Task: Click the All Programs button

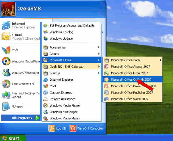Action: click(x=20, y=118)
